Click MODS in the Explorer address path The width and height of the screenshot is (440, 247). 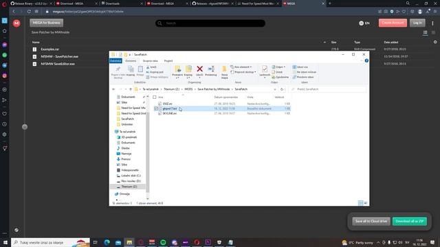188,89
